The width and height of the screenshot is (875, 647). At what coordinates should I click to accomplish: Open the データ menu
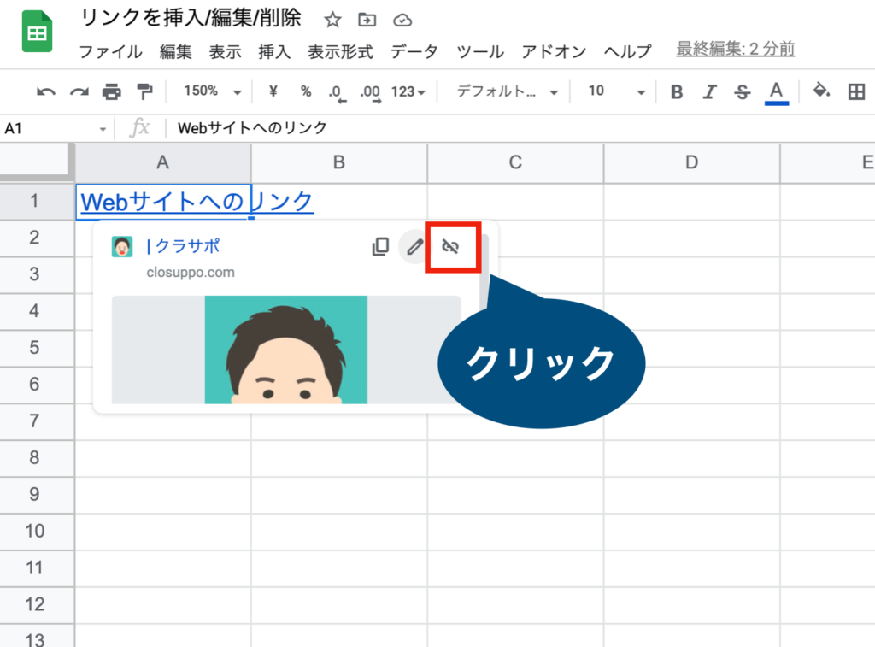click(414, 51)
